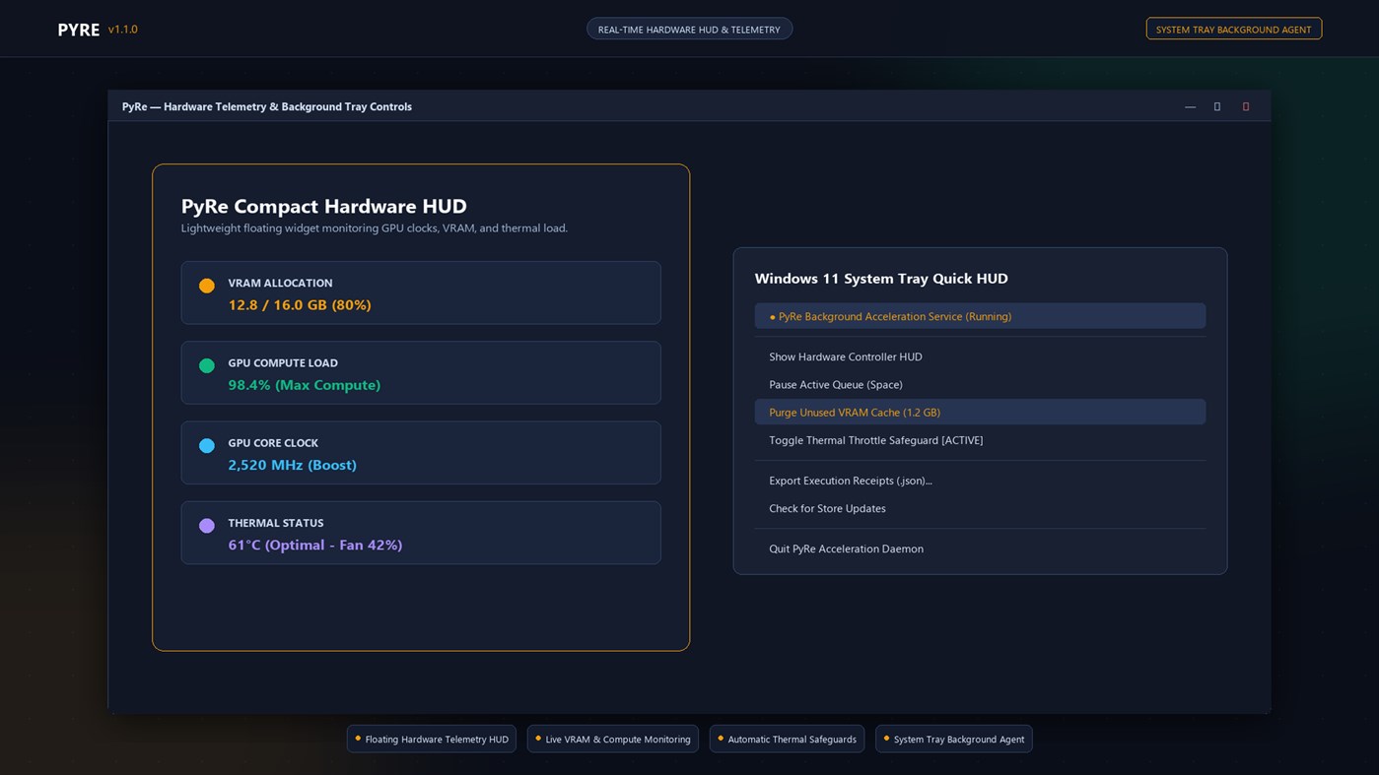Click the 2,520 MHz (Boost) clock value
Image resolution: width=1379 pixels, height=775 pixels.
(293, 465)
